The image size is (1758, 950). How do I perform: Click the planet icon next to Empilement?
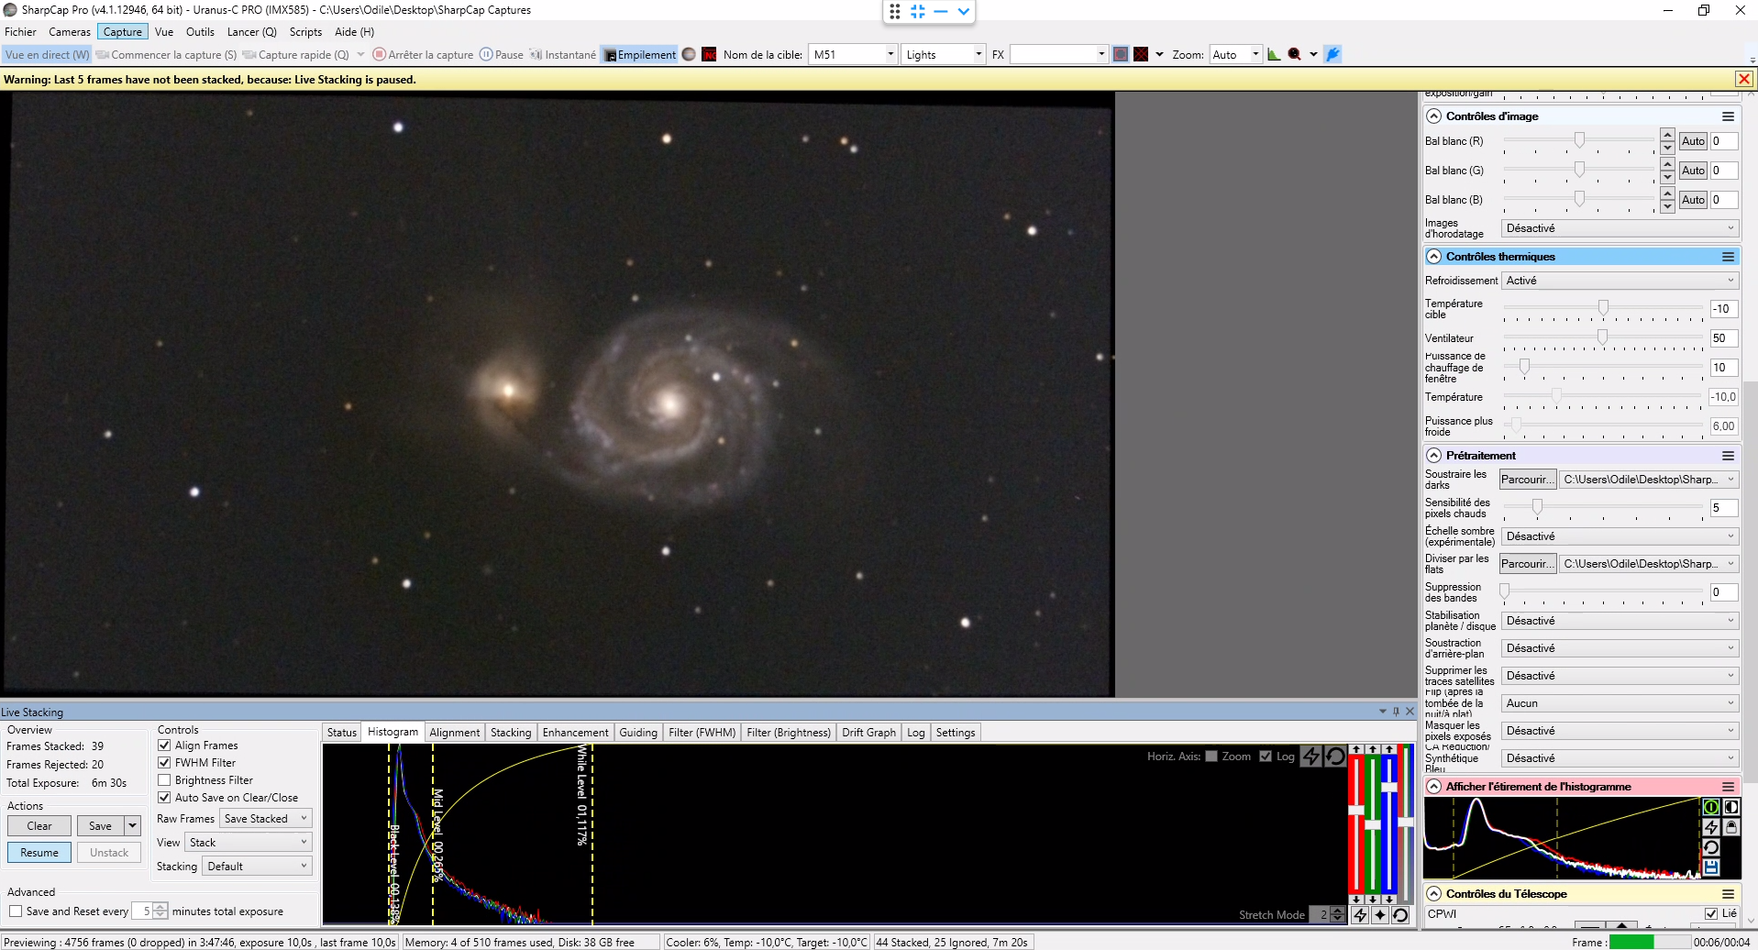(689, 55)
